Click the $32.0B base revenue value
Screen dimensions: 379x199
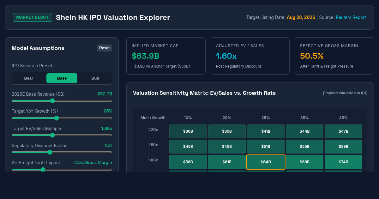tap(105, 94)
